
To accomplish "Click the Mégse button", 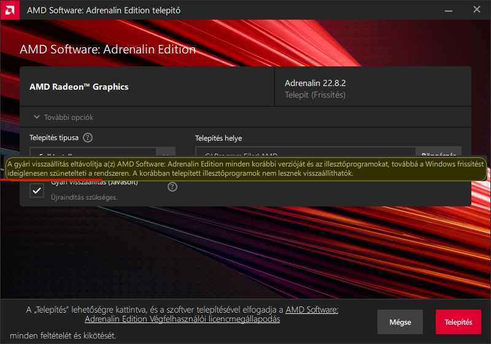I will click(x=400, y=322).
